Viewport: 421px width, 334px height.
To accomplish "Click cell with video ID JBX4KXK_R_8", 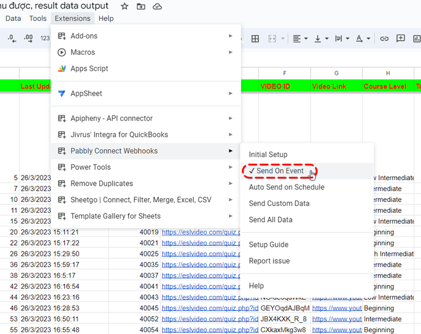I will (x=284, y=319).
